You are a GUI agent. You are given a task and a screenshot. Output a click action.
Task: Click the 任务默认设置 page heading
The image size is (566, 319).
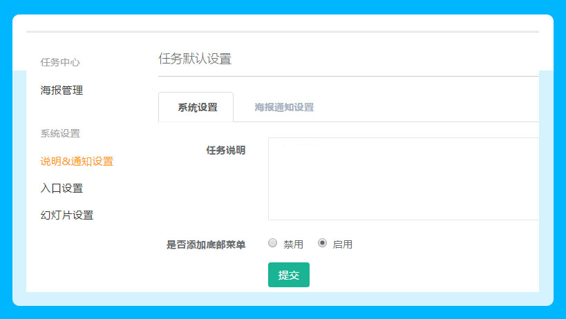tap(195, 59)
